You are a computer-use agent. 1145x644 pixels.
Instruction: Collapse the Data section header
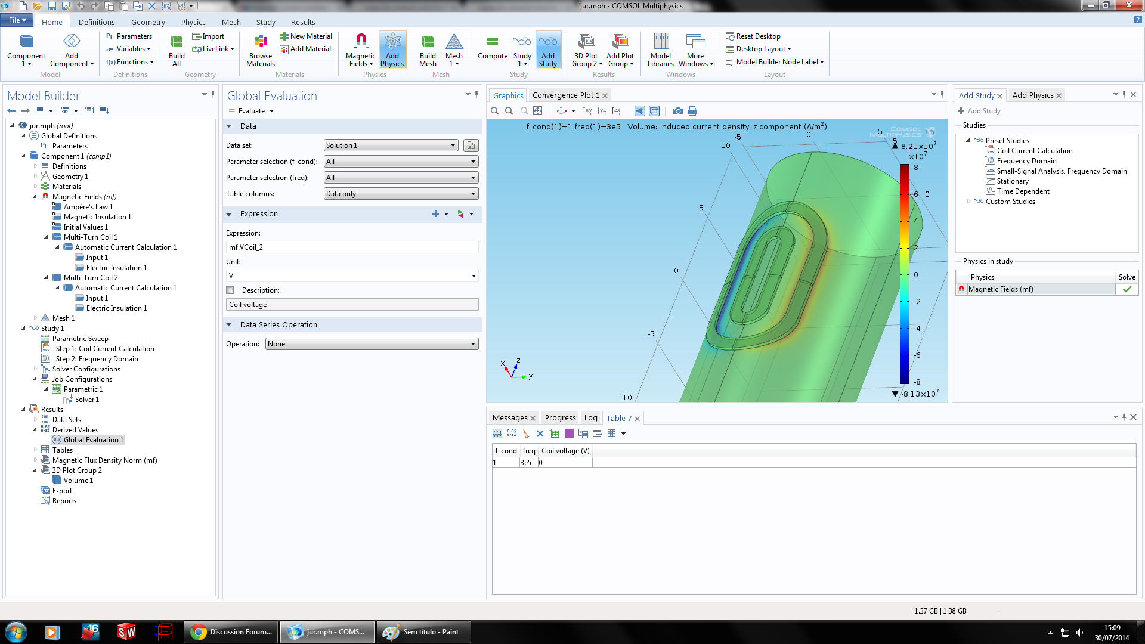coord(229,126)
